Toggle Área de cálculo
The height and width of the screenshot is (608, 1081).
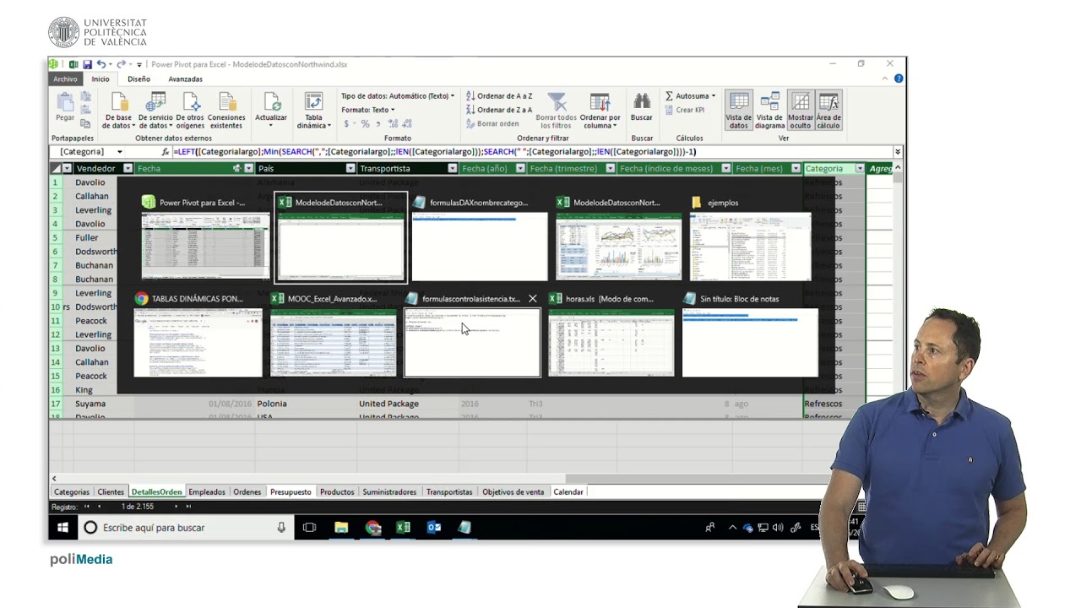click(x=828, y=111)
